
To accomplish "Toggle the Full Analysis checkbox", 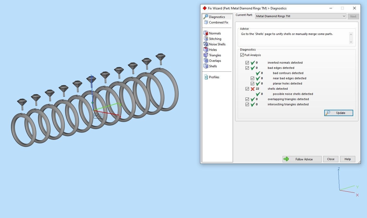I will click(242, 55).
